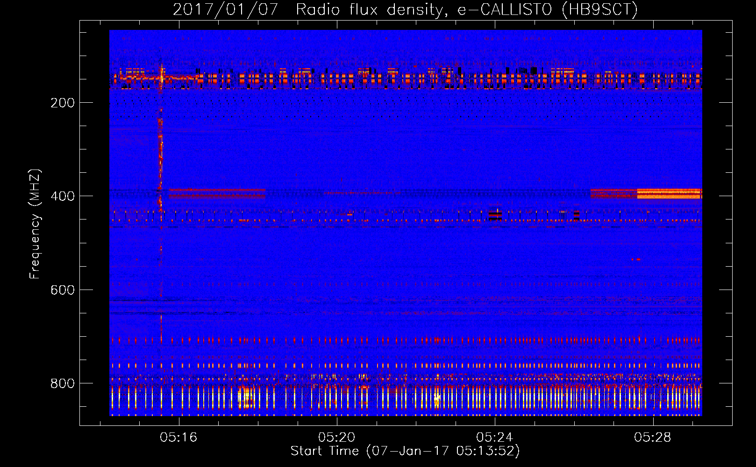This screenshot has width=756, height=467.
Task: Click the 'Start Time (07-Jan-17 05:13:52)' label
Action: pos(405,451)
